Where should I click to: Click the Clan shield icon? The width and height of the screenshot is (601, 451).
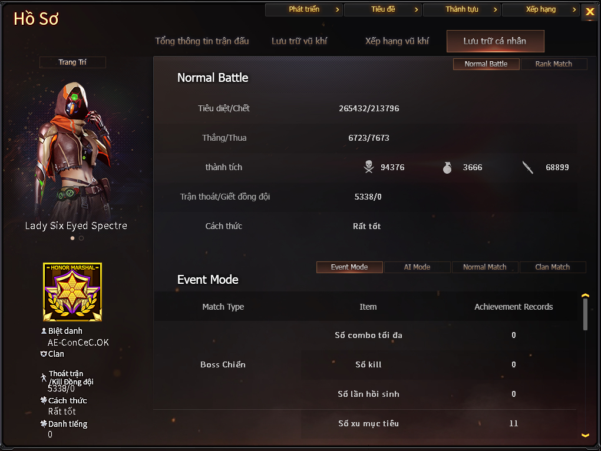pos(44,354)
